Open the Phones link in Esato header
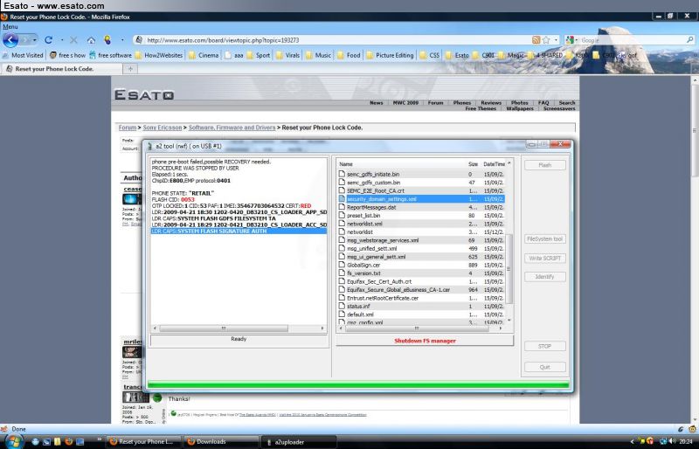 pyautogui.click(x=462, y=102)
